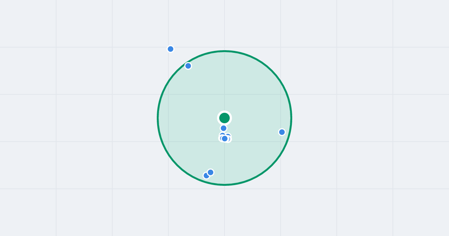Viewport: 449px width, 236px height.
Task: Click the rightmost point of the green circle outline
Action: pos(291,118)
